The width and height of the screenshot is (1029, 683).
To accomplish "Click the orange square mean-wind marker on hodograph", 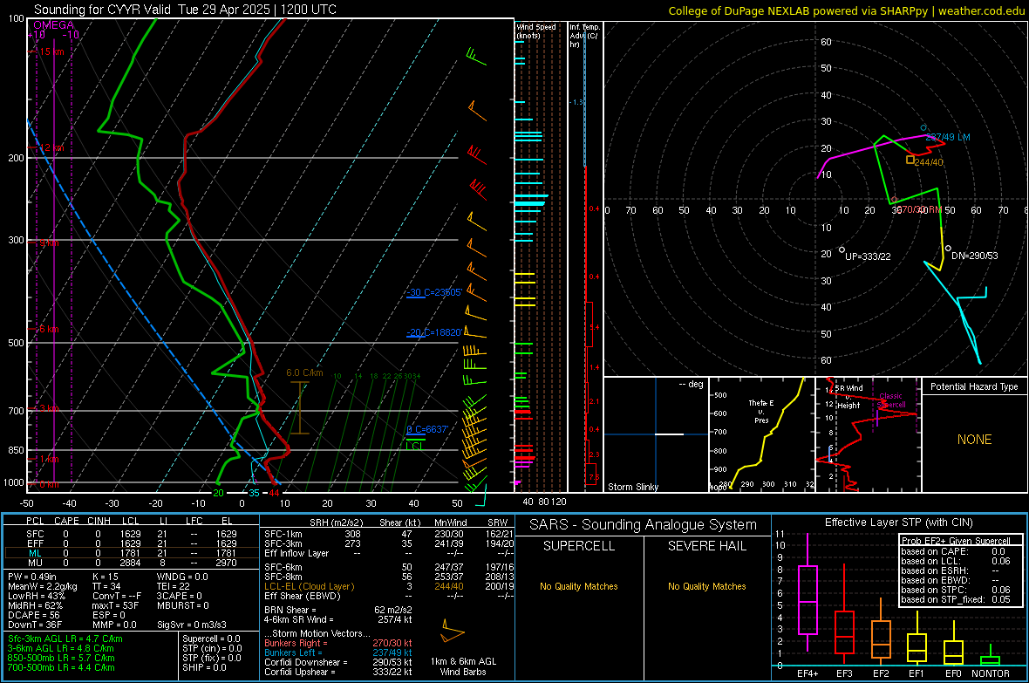I will [x=910, y=160].
